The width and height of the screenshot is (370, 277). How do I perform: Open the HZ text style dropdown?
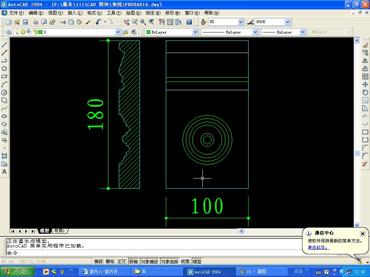[x=241, y=22]
